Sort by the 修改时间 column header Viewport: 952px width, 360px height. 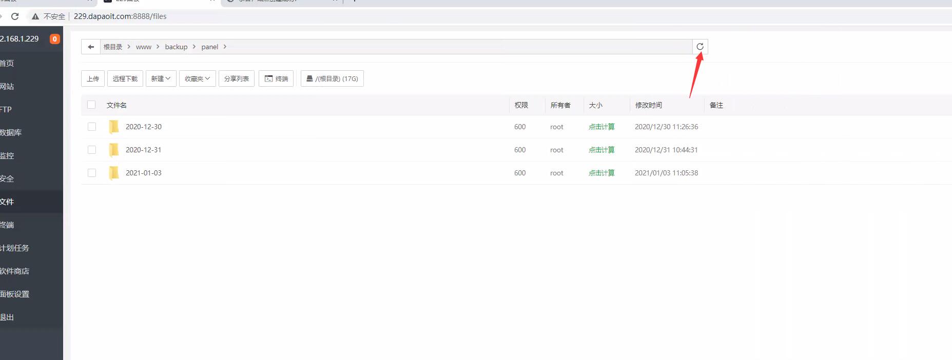[x=649, y=105]
